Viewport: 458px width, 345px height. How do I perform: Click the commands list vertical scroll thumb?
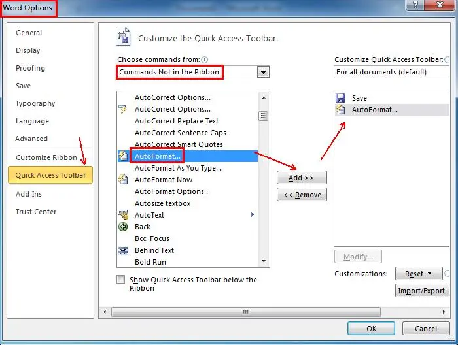tap(264, 116)
